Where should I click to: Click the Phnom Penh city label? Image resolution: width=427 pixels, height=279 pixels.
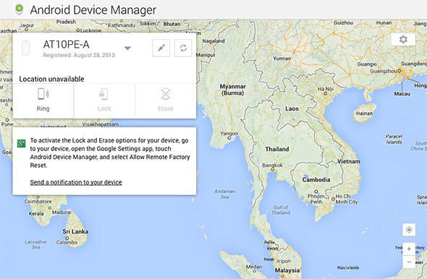[316, 199]
